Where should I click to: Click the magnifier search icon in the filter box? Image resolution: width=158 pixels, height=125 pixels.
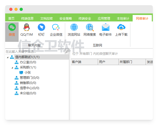pos(67,52)
